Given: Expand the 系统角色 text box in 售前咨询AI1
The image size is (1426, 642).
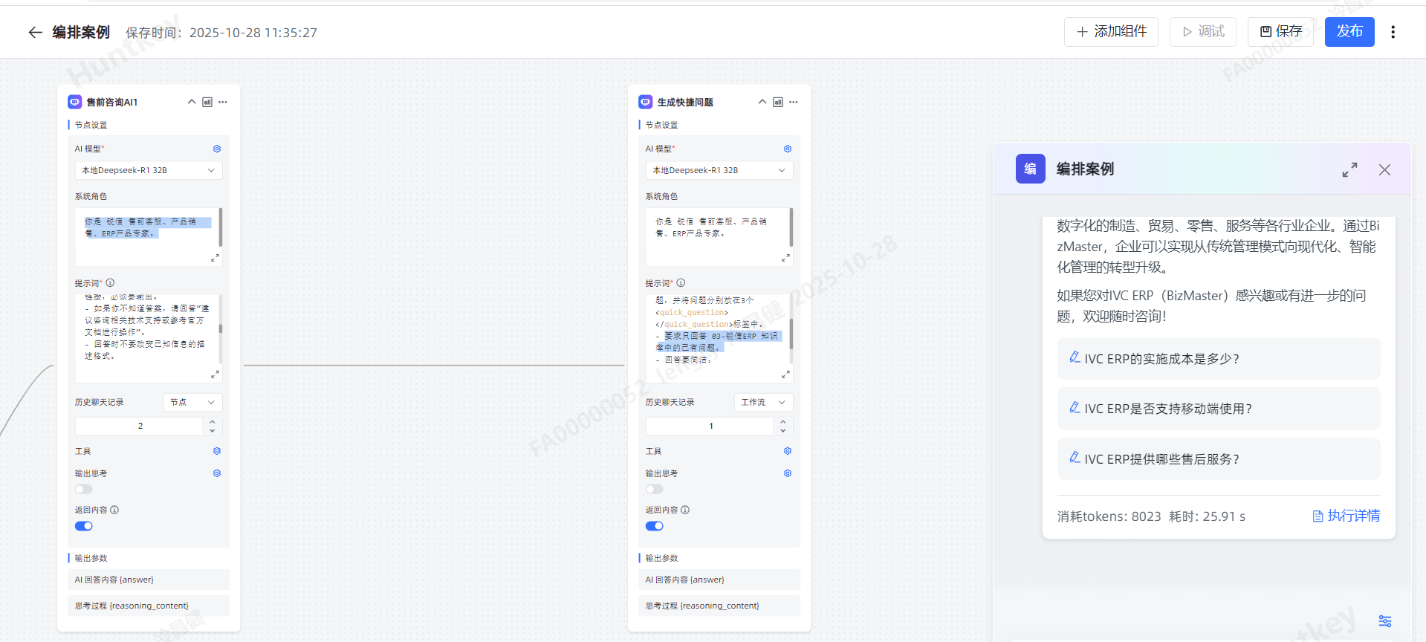Looking at the screenshot, I should coord(215,258).
